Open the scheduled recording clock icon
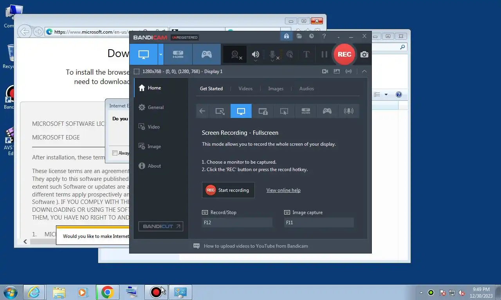The image size is (501, 300). pyautogui.click(x=312, y=36)
